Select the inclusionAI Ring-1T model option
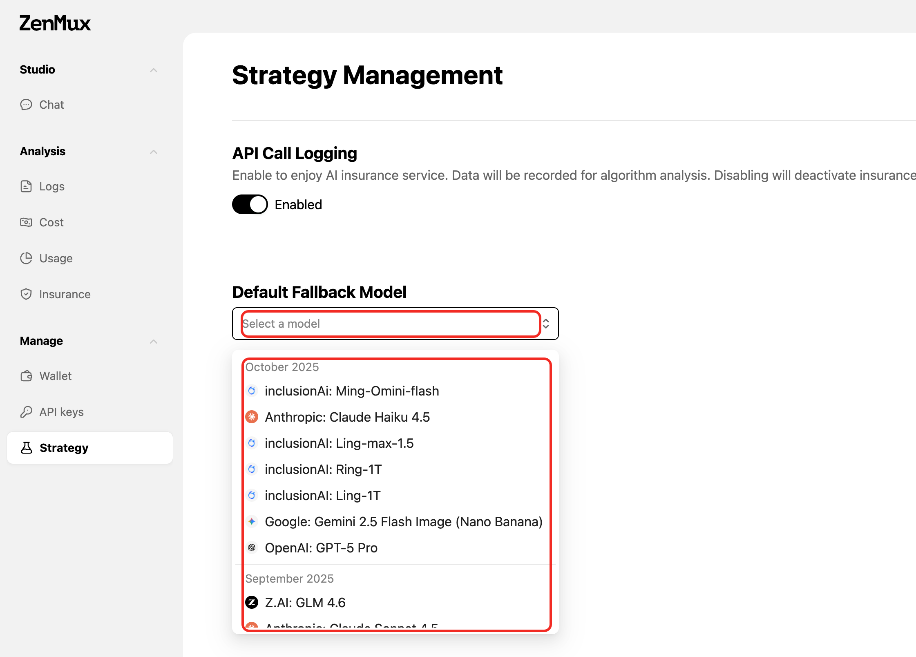This screenshot has height=657, width=916. click(x=323, y=469)
